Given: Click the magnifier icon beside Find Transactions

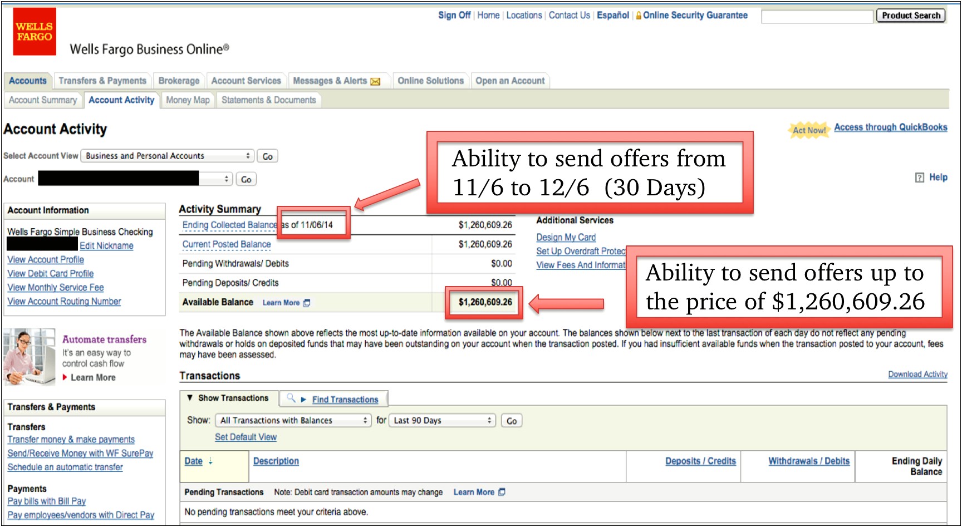Looking at the screenshot, I should coord(291,398).
